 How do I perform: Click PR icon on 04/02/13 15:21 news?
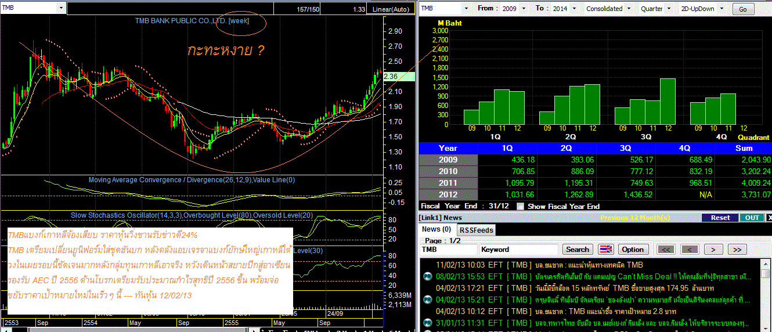(x=427, y=299)
